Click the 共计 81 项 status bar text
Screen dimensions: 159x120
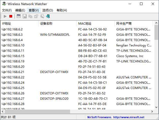coord(8,117)
